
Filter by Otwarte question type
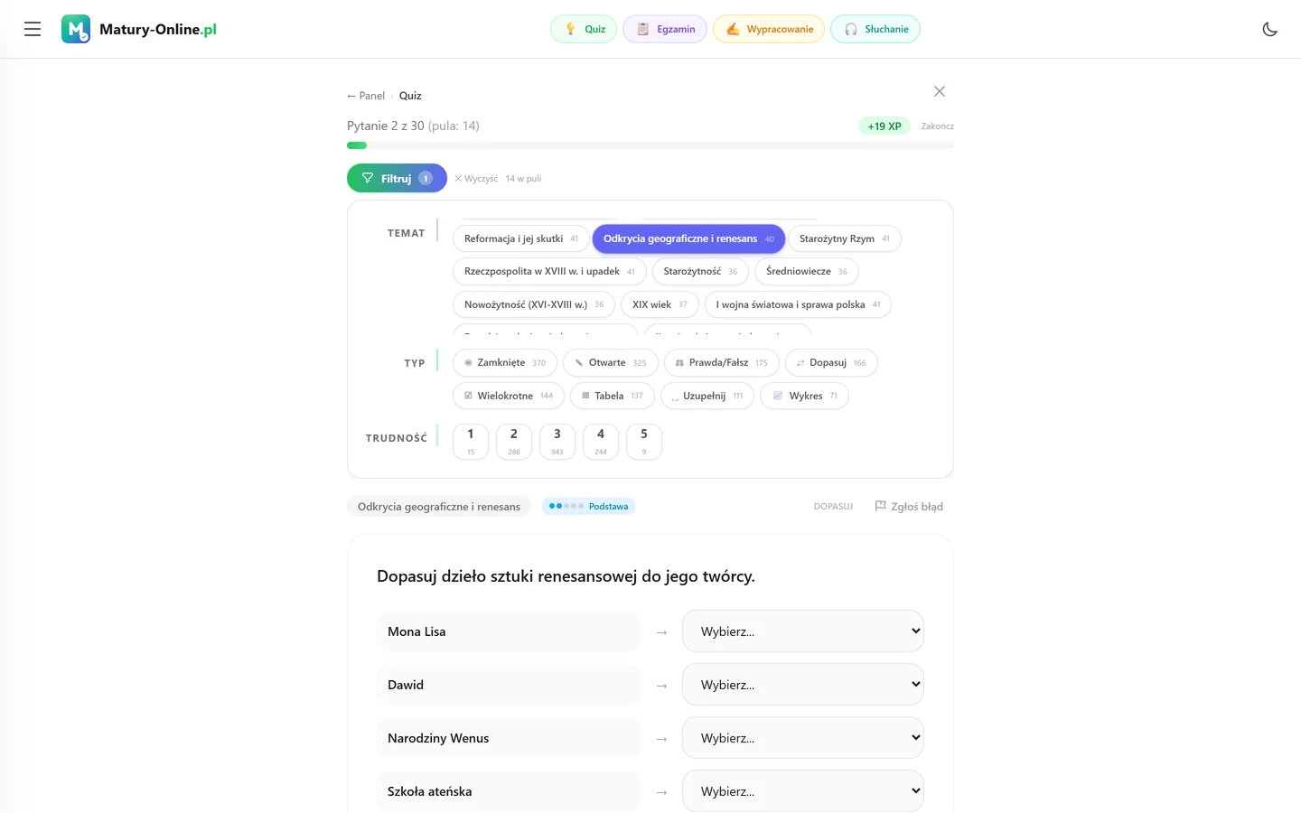611,362
